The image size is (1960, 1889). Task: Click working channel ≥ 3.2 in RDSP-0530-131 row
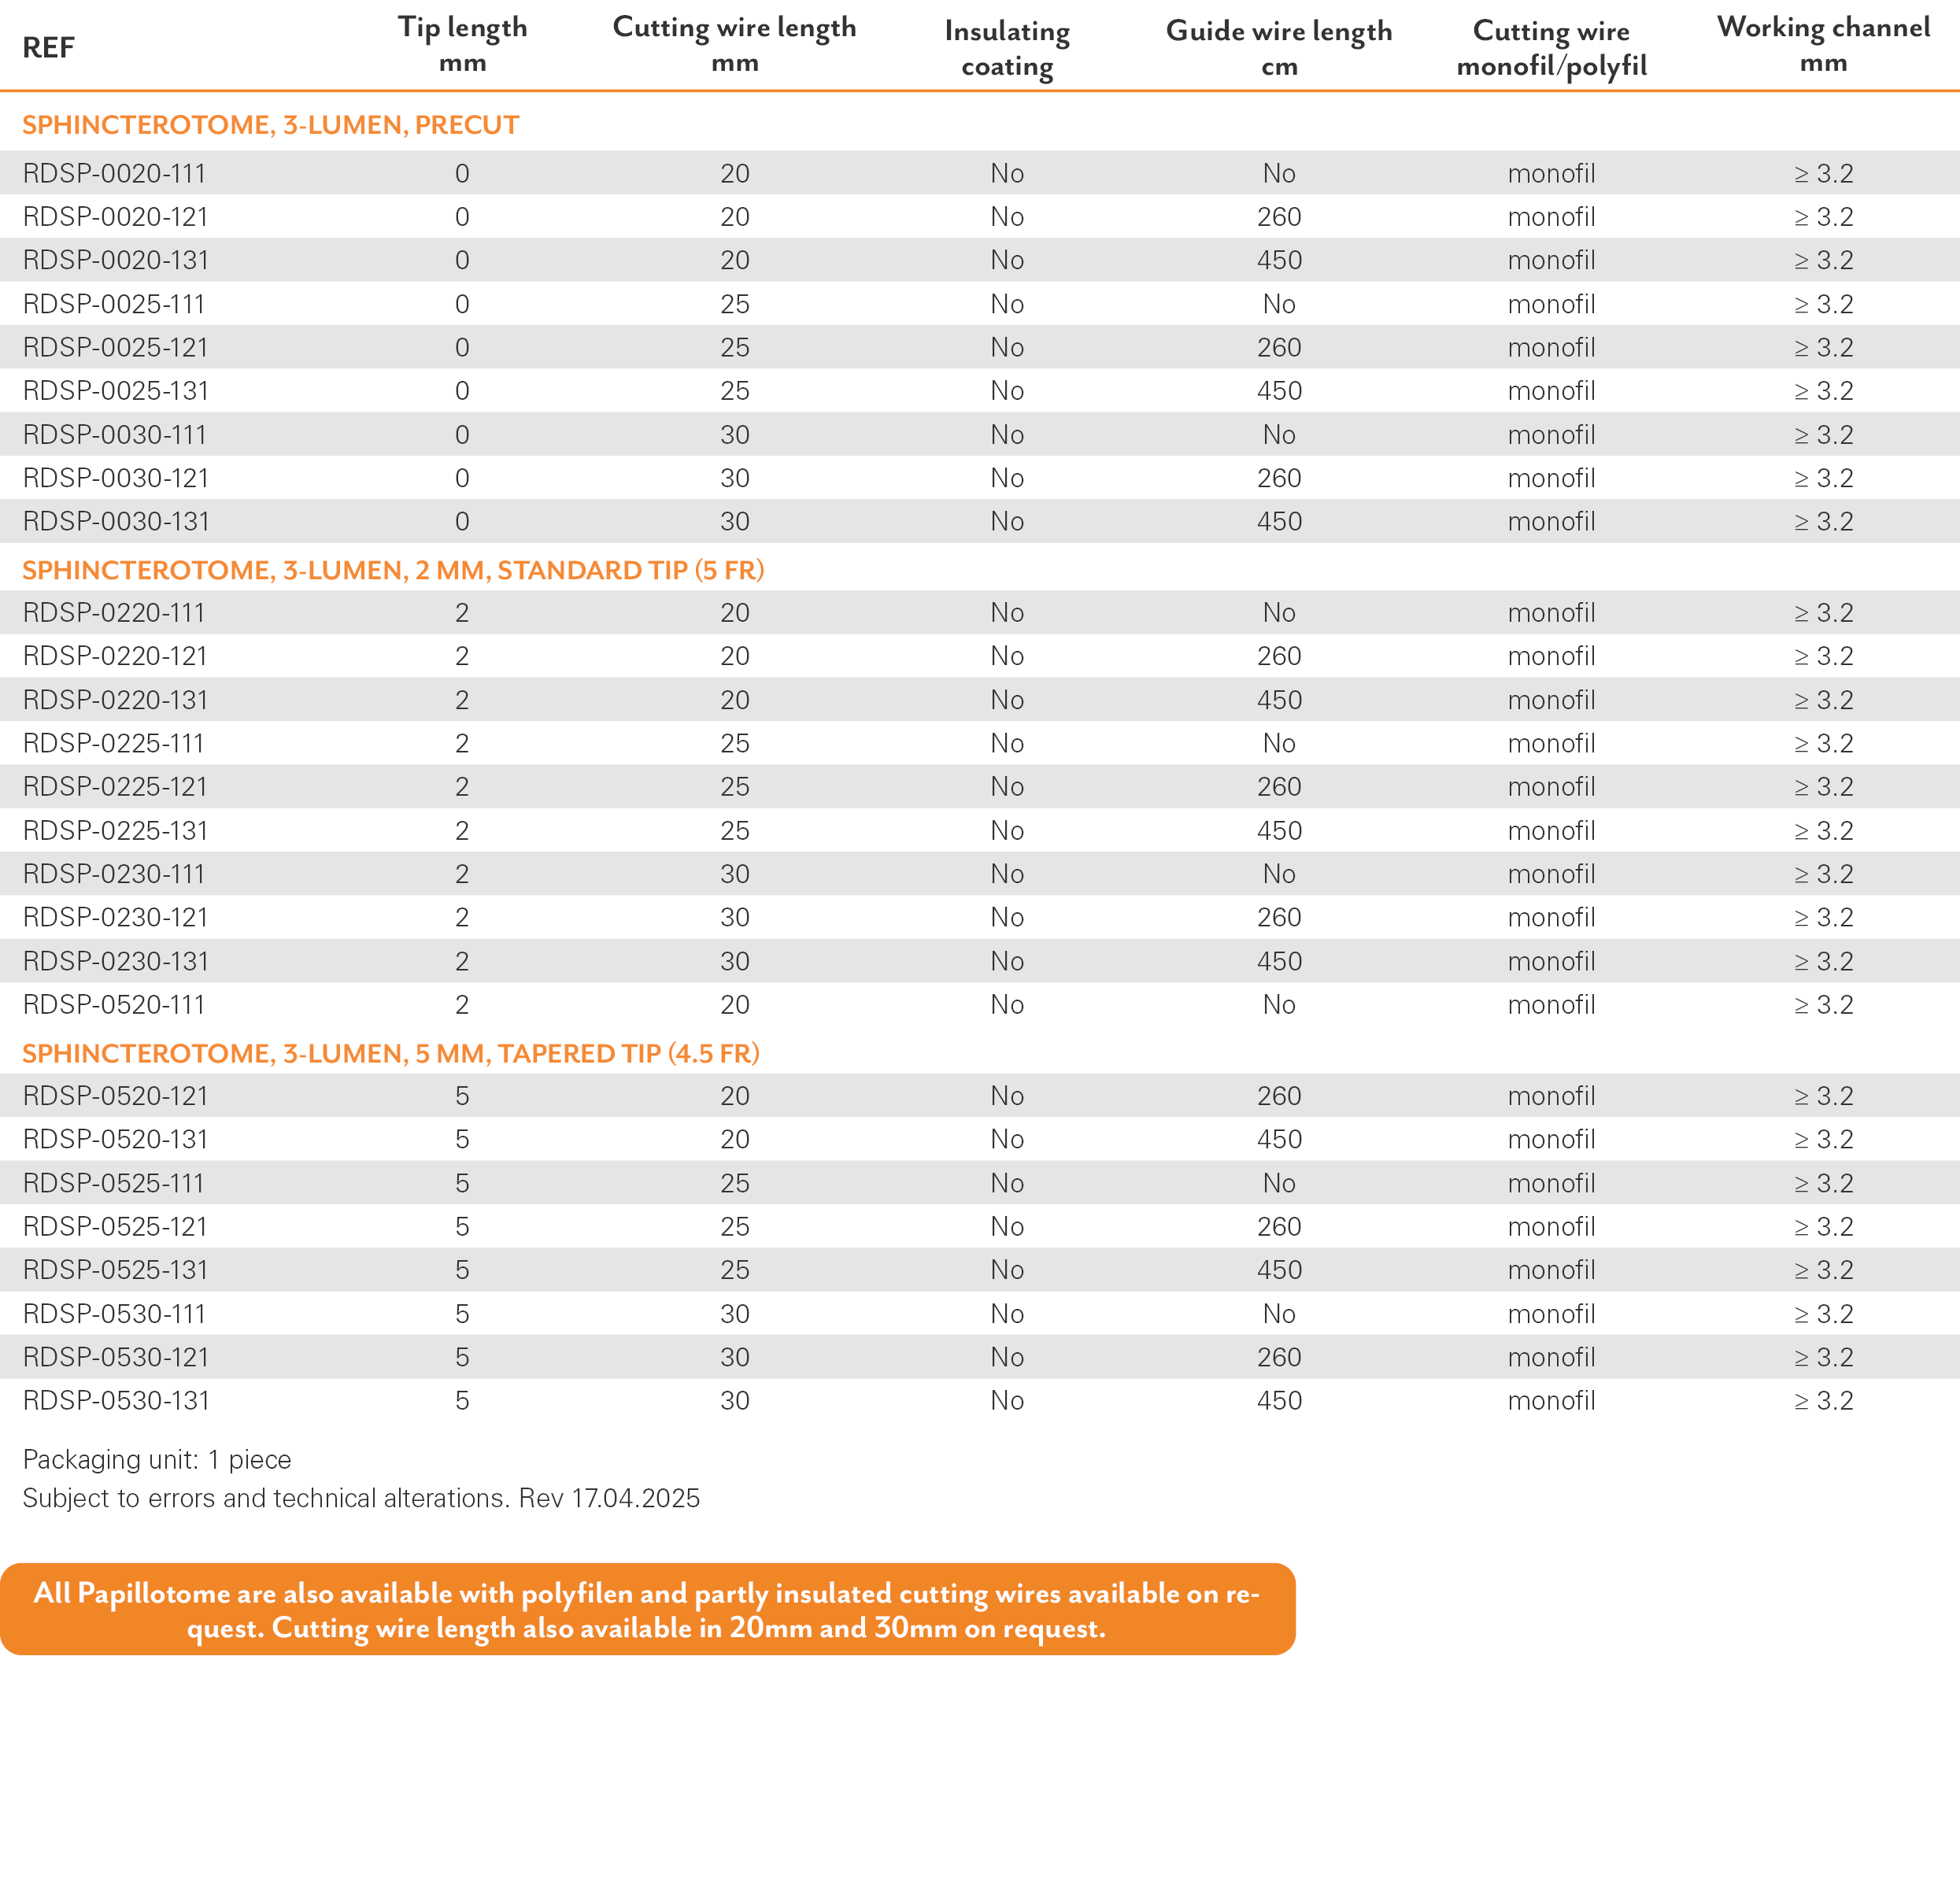[1823, 1401]
